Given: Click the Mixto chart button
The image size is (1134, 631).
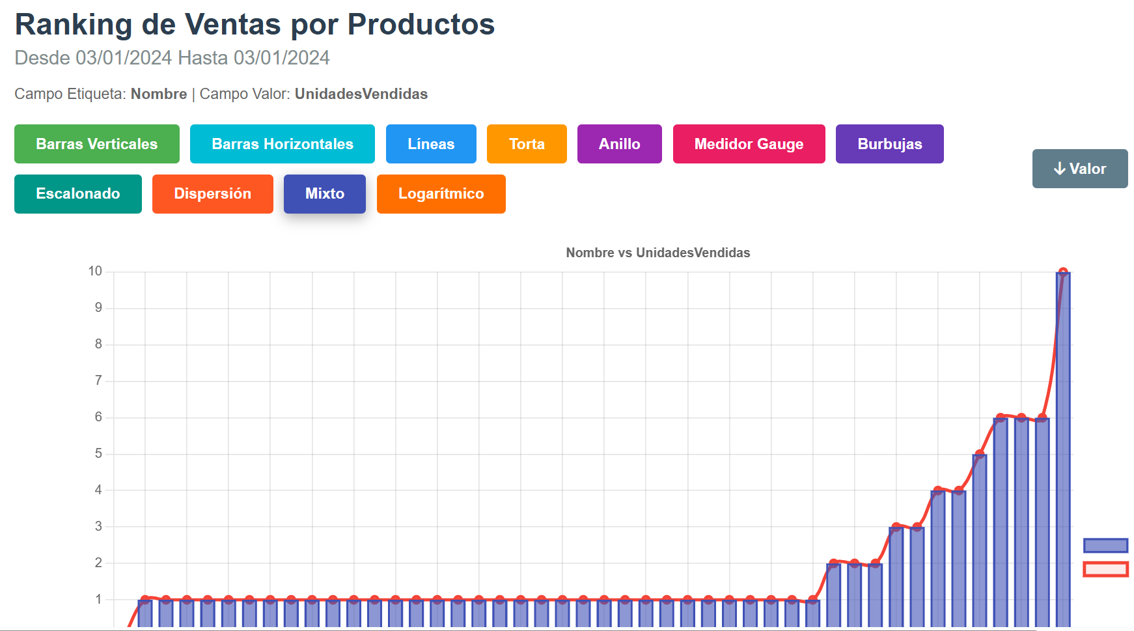Looking at the screenshot, I should click(x=324, y=194).
